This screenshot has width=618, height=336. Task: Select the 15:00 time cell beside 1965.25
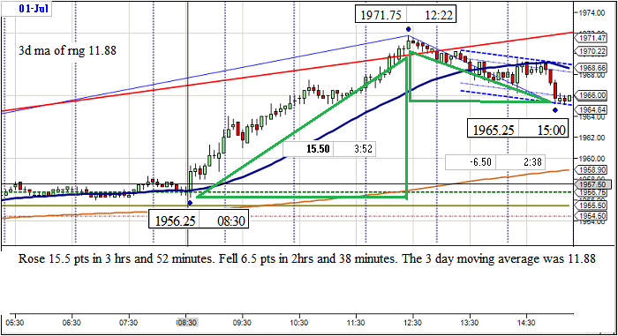point(544,130)
